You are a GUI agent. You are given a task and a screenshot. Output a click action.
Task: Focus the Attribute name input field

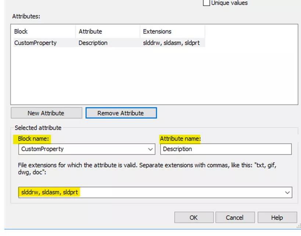tap(226, 149)
